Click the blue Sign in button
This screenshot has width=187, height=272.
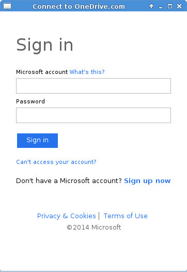(x=37, y=141)
